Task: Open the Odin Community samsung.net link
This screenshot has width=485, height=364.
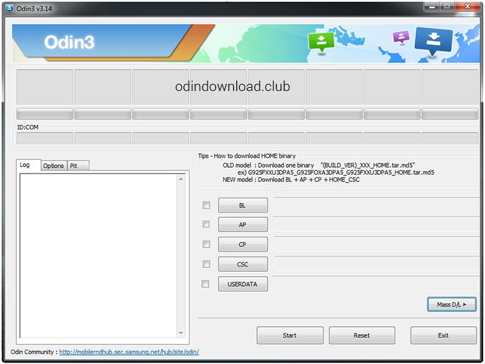Action: pyautogui.click(x=129, y=352)
